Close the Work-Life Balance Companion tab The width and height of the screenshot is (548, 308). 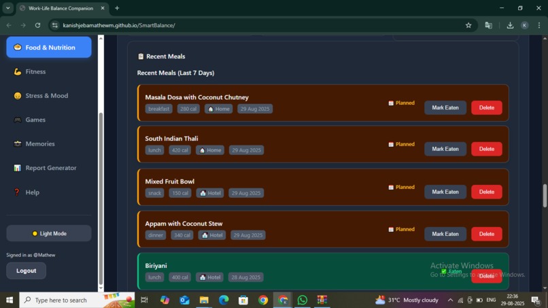coord(103,8)
